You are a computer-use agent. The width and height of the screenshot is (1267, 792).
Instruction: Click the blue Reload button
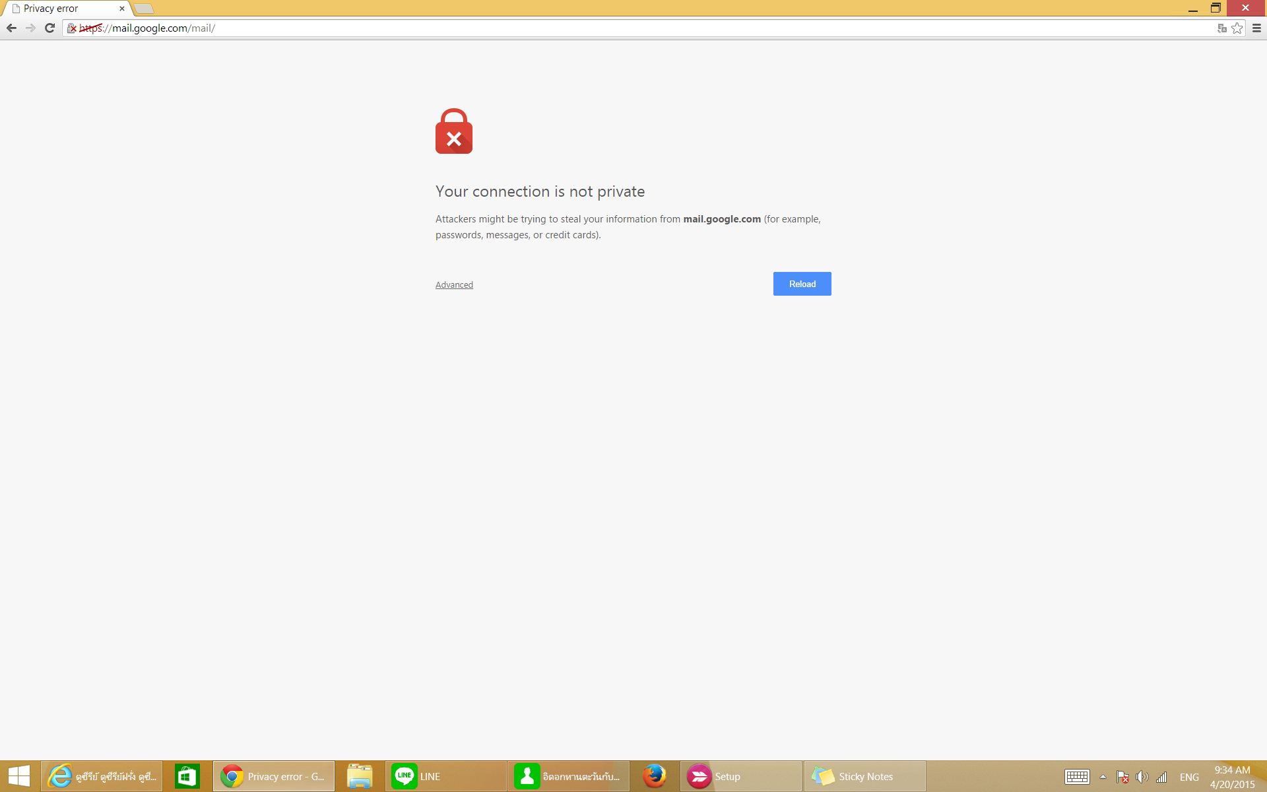[802, 284]
